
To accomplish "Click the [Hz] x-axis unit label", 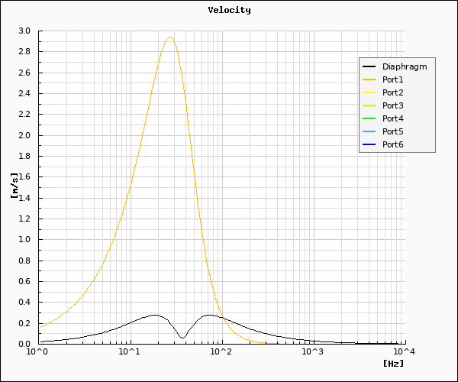I will click(x=393, y=363).
